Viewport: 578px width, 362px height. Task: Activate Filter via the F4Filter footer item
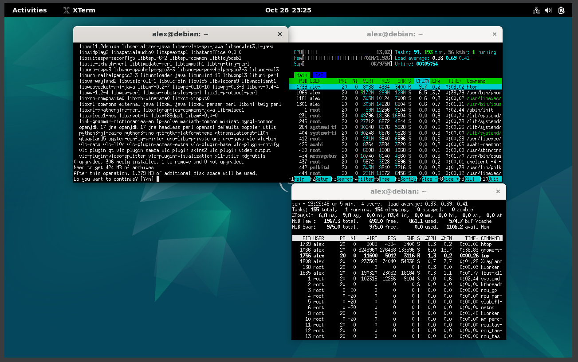click(x=363, y=179)
